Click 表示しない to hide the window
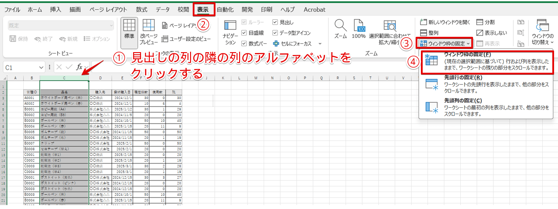 click(491, 33)
